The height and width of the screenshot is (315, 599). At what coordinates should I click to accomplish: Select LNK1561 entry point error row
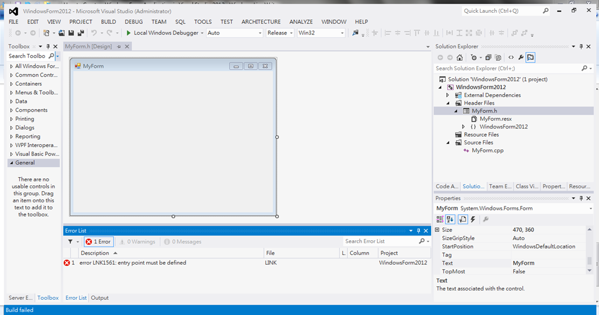click(x=247, y=262)
